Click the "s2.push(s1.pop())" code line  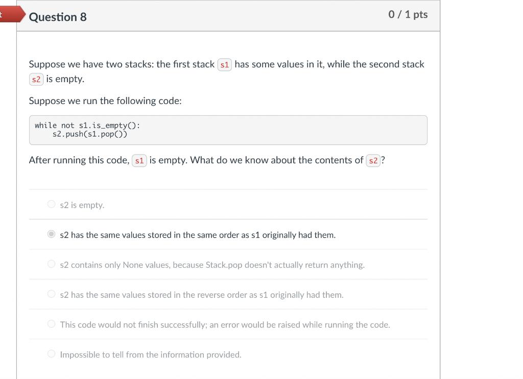(x=90, y=135)
